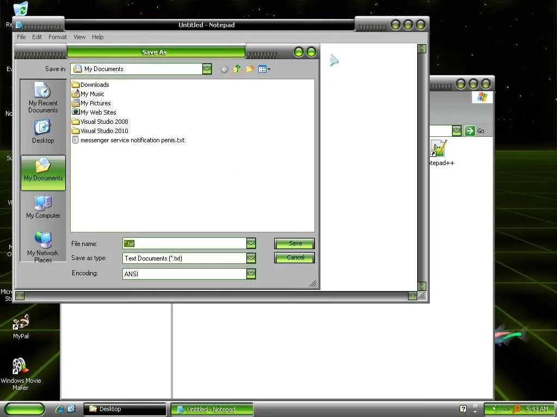Open the Views menu icon
Image resolution: width=557 pixels, height=417 pixels.
(x=264, y=69)
